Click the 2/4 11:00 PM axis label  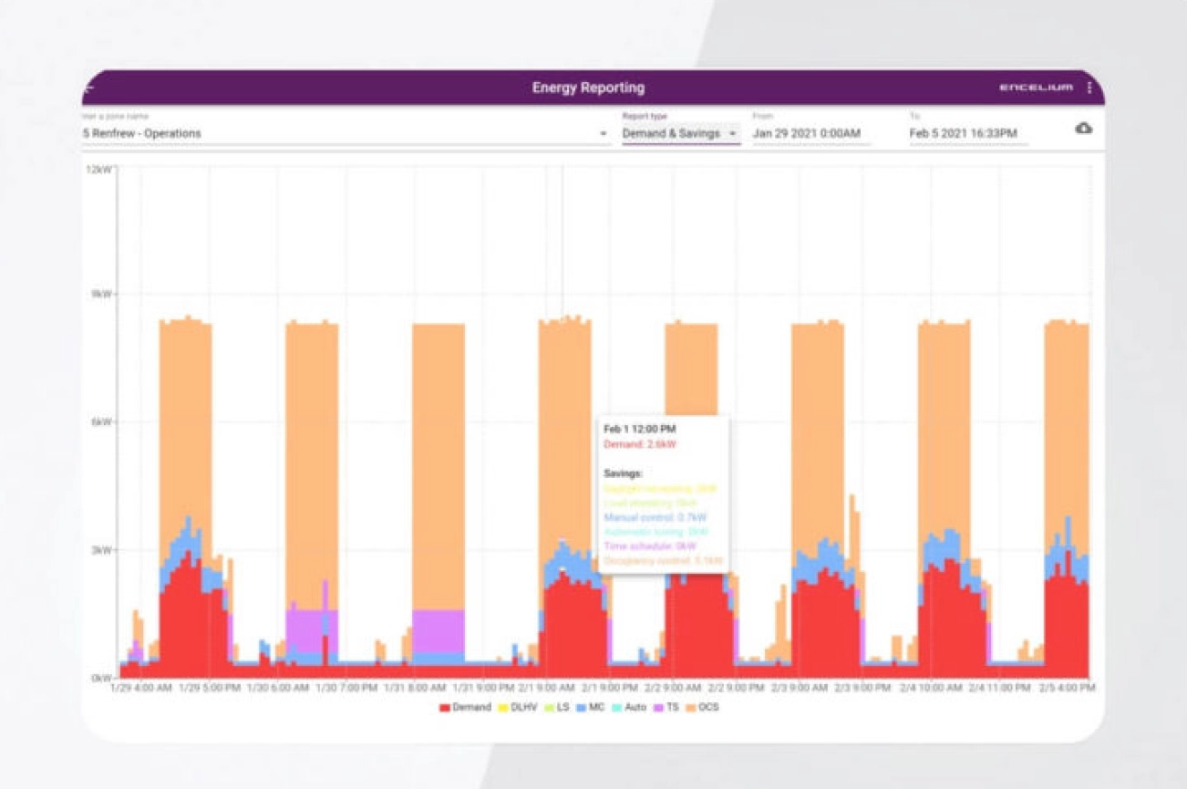coord(999,688)
